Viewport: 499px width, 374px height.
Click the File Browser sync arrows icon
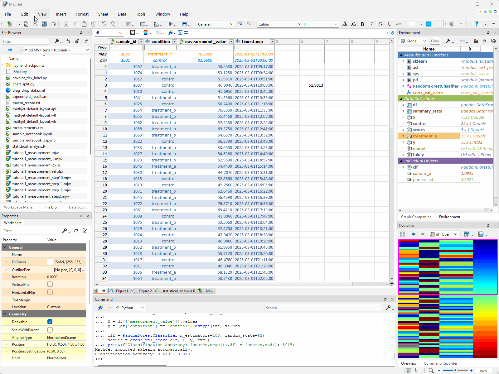click(68, 41)
